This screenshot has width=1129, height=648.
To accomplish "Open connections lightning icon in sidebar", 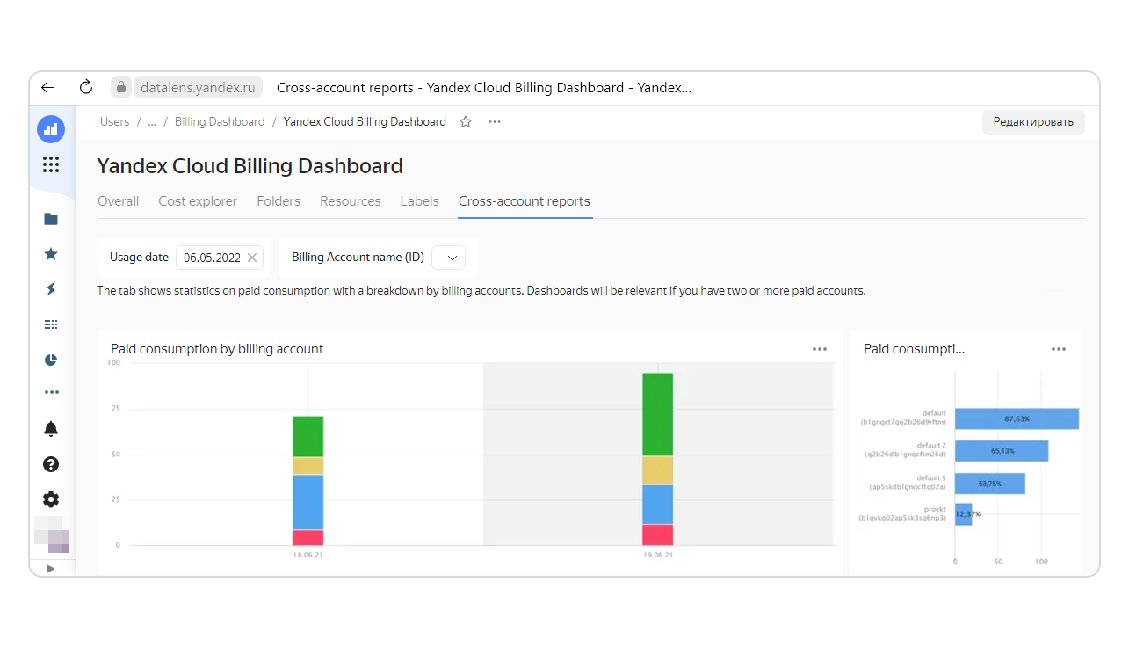I will [x=51, y=289].
